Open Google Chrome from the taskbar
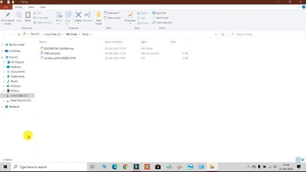 tap(125, 167)
